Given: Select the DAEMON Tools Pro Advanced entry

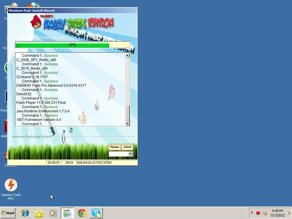Looking at the screenshot, I should pyautogui.click(x=51, y=86).
